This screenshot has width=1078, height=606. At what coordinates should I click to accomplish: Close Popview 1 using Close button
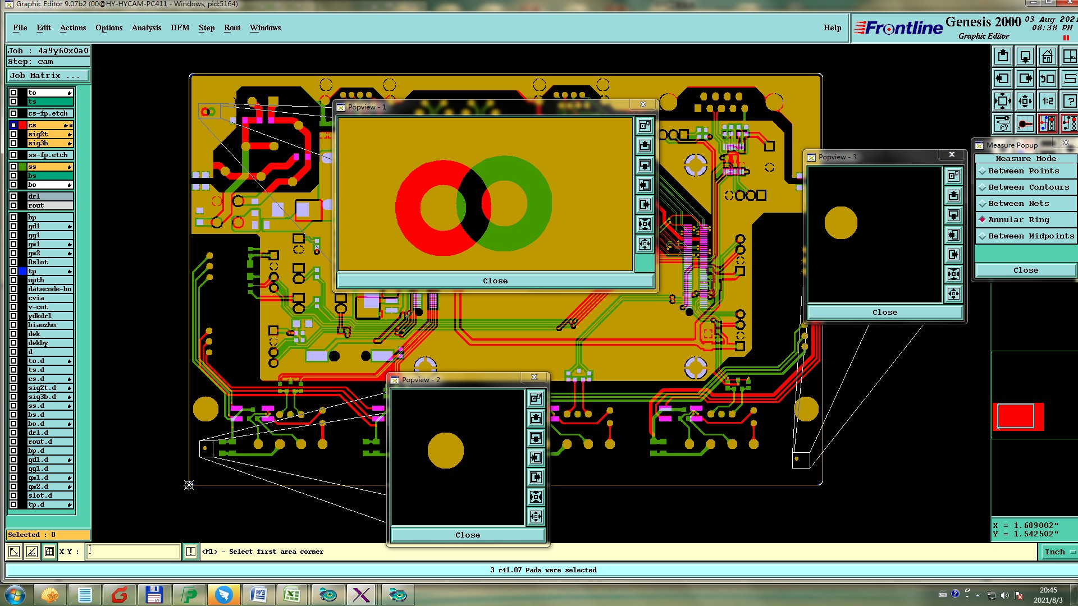point(495,281)
